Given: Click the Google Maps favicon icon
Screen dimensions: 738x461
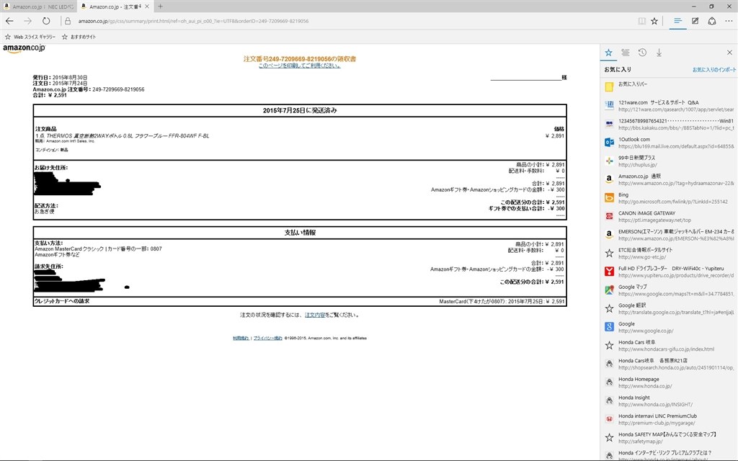Looking at the screenshot, I should [x=609, y=290].
